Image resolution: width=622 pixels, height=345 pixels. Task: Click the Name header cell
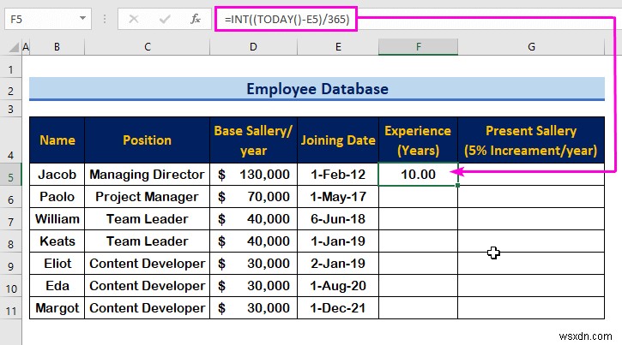point(57,140)
